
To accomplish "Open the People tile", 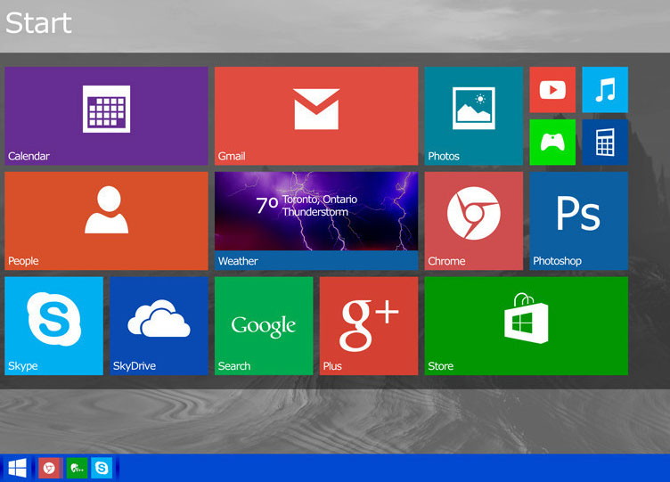I will [106, 221].
